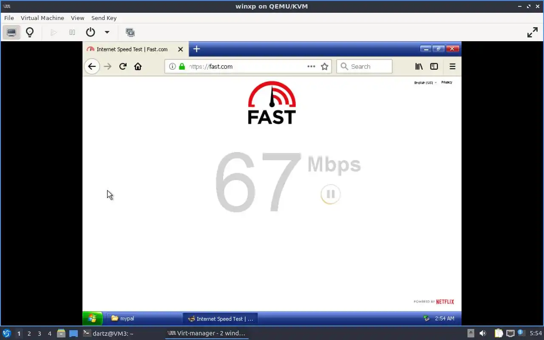Viewport: 544px width, 340px height.
Task: Click the host notification tray icon
Action: [x=521, y=333]
